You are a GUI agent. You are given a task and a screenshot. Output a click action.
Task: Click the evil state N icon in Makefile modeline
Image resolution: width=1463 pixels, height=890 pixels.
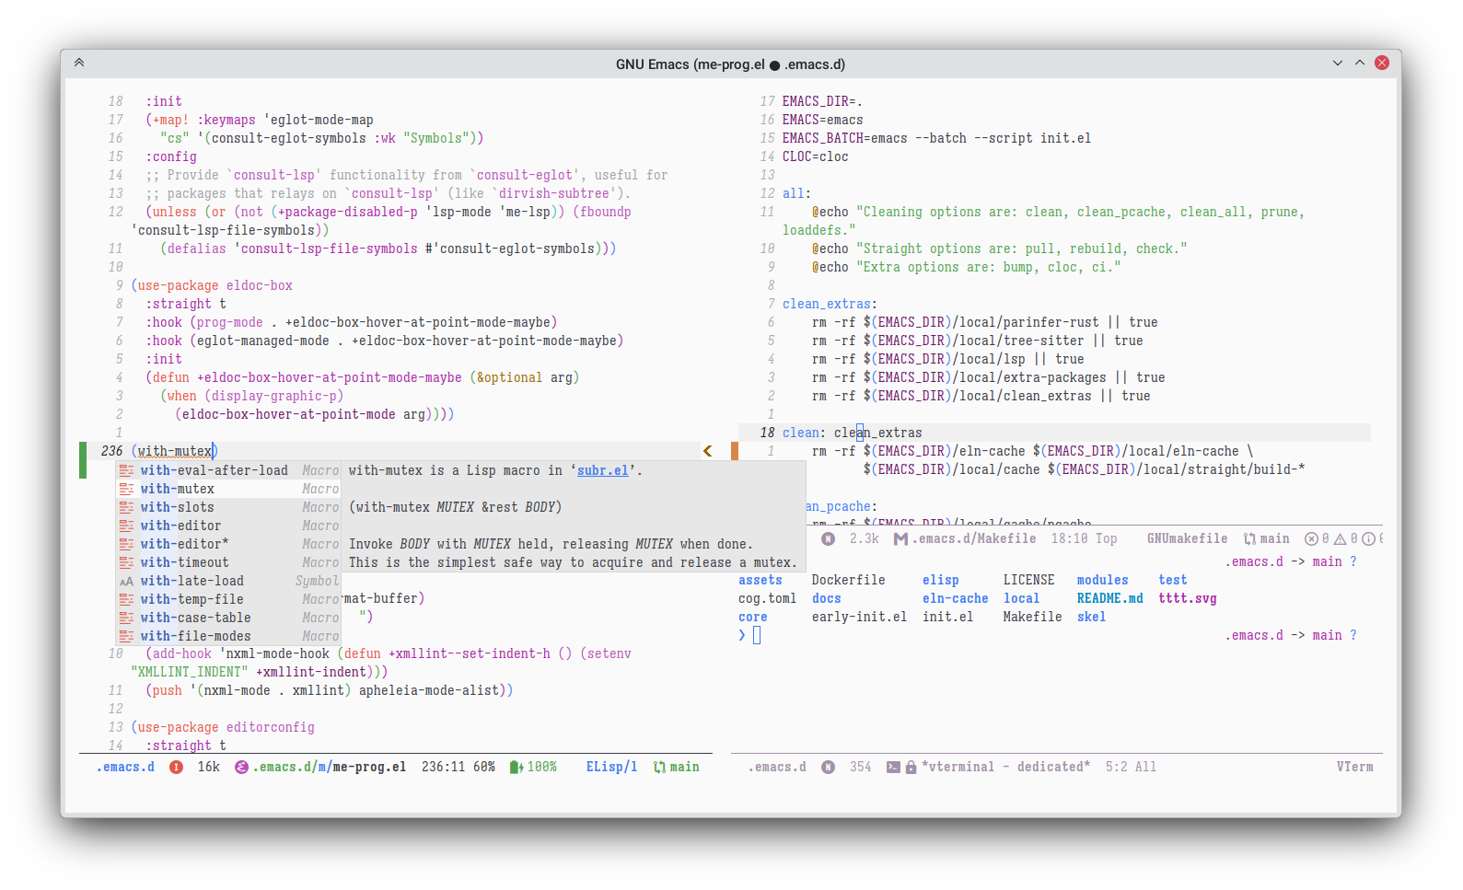tap(829, 538)
